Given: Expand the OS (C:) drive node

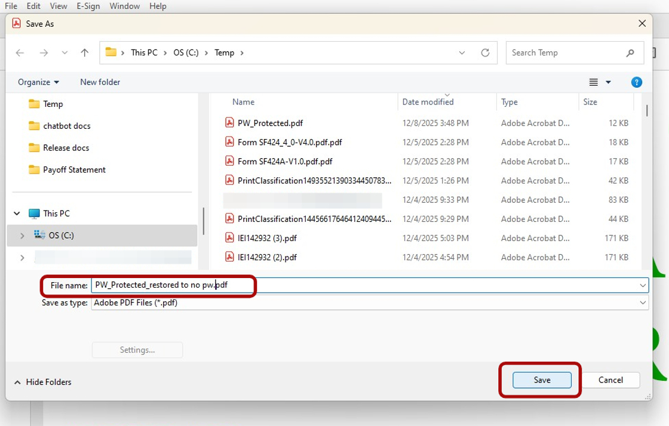Looking at the screenshot, I should point(22,236).
